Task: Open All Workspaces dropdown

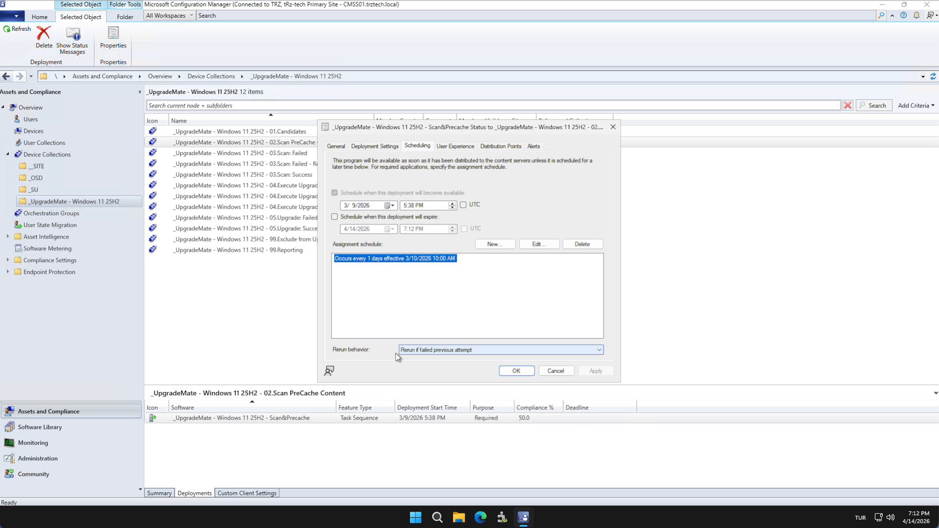Action: point(169,16)
